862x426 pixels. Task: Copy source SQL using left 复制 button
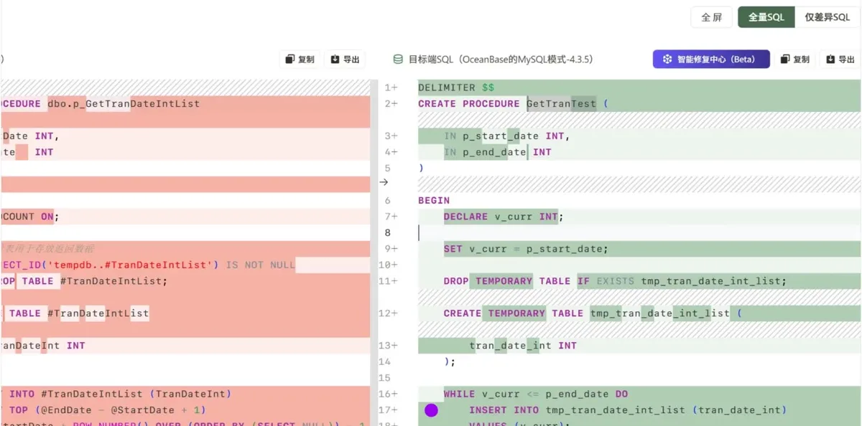click(x=300, y=60)
